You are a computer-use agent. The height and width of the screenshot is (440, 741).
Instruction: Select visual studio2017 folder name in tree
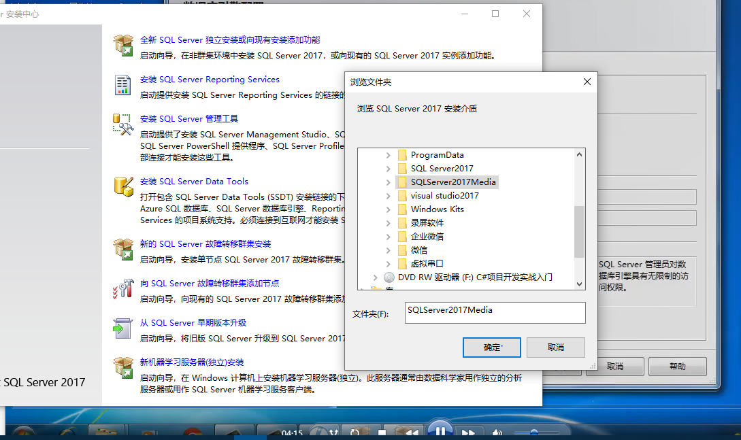[x=445, y=196]
